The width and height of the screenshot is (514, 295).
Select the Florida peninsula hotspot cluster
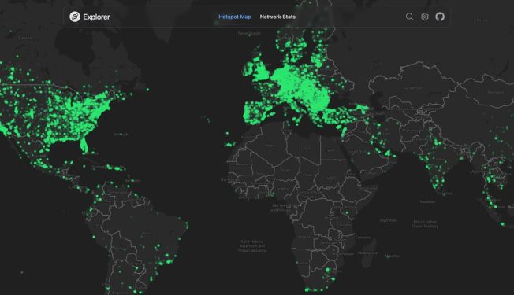tap(84, 145)
